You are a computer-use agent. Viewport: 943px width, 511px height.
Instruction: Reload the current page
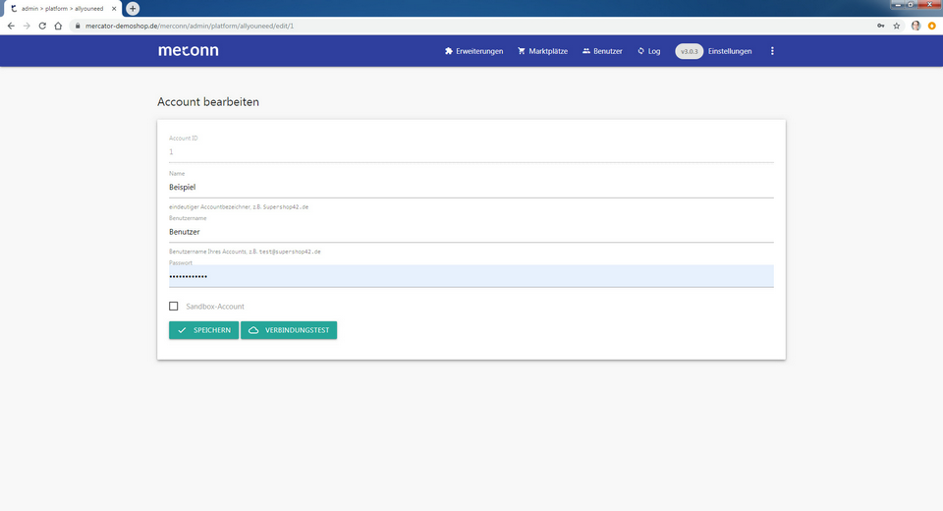pyautogui.click(x=42, y=26)
